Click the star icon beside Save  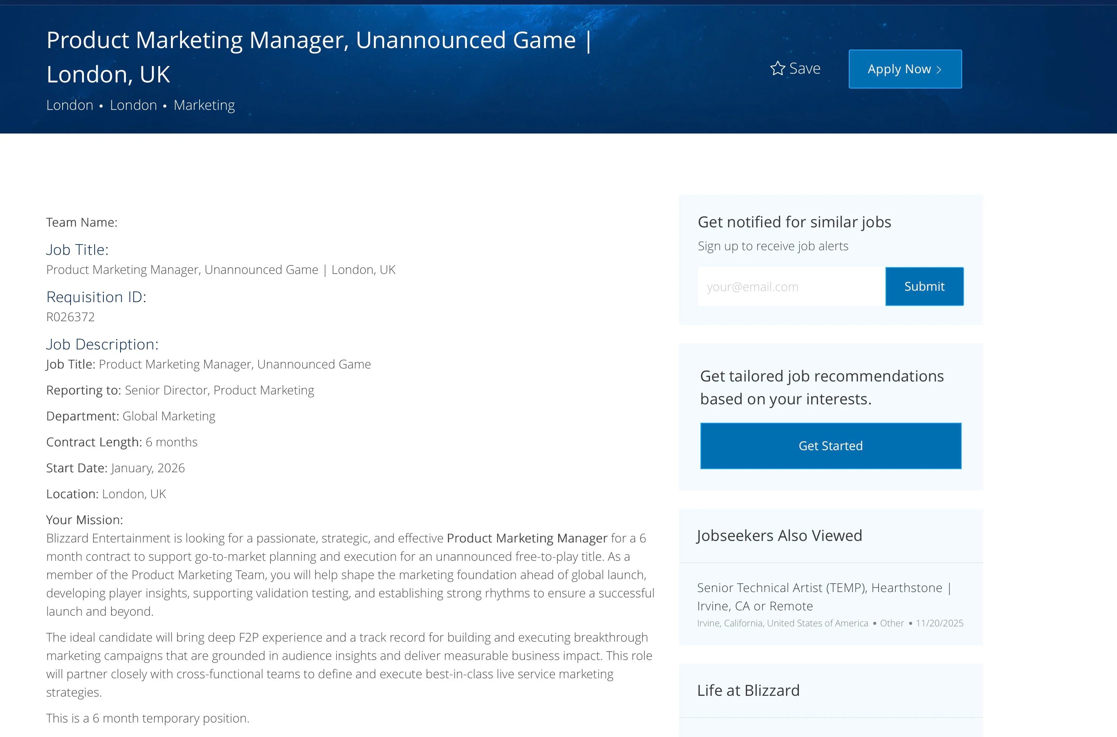(777, 69)
